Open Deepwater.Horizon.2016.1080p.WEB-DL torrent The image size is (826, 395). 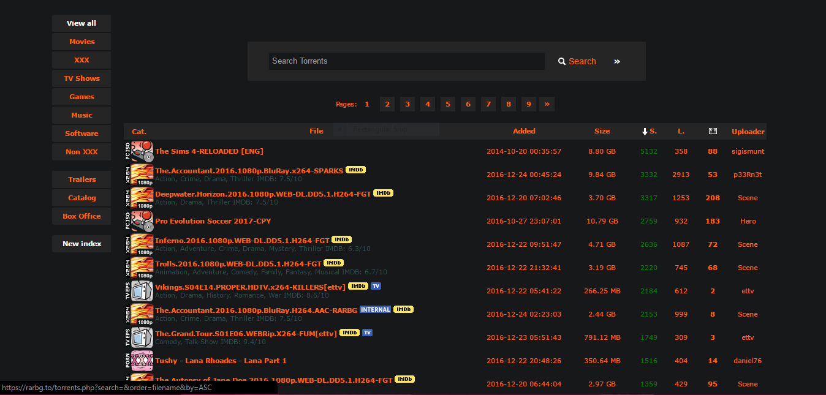(x=263, y=194)
